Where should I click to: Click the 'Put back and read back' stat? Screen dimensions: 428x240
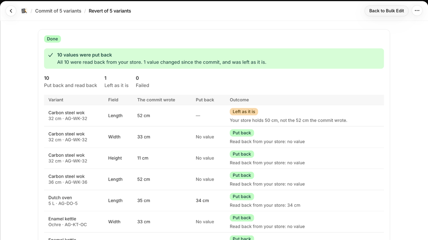tap(71, 85)
